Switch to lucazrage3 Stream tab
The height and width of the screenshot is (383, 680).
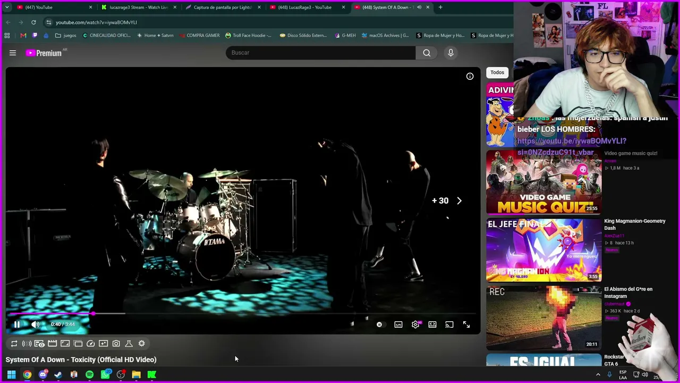(x=138, y=7)
